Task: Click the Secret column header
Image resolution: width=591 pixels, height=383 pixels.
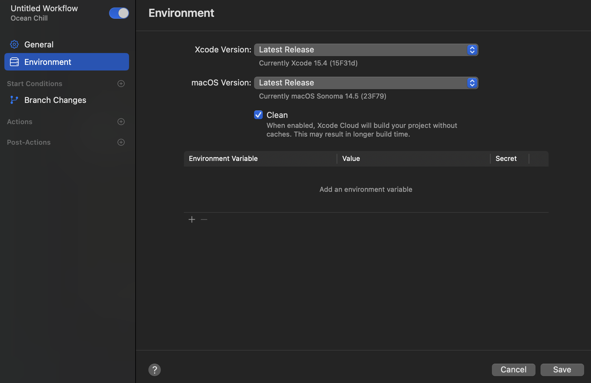Action: point(510,158)
